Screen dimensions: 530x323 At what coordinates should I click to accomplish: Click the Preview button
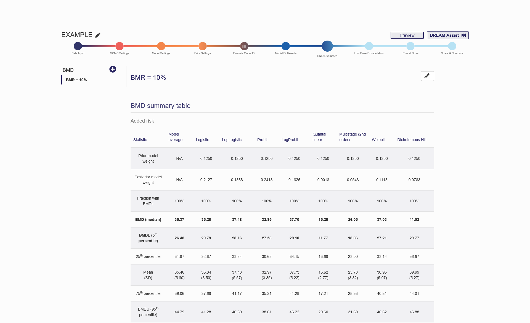click(x=407, y=35)
